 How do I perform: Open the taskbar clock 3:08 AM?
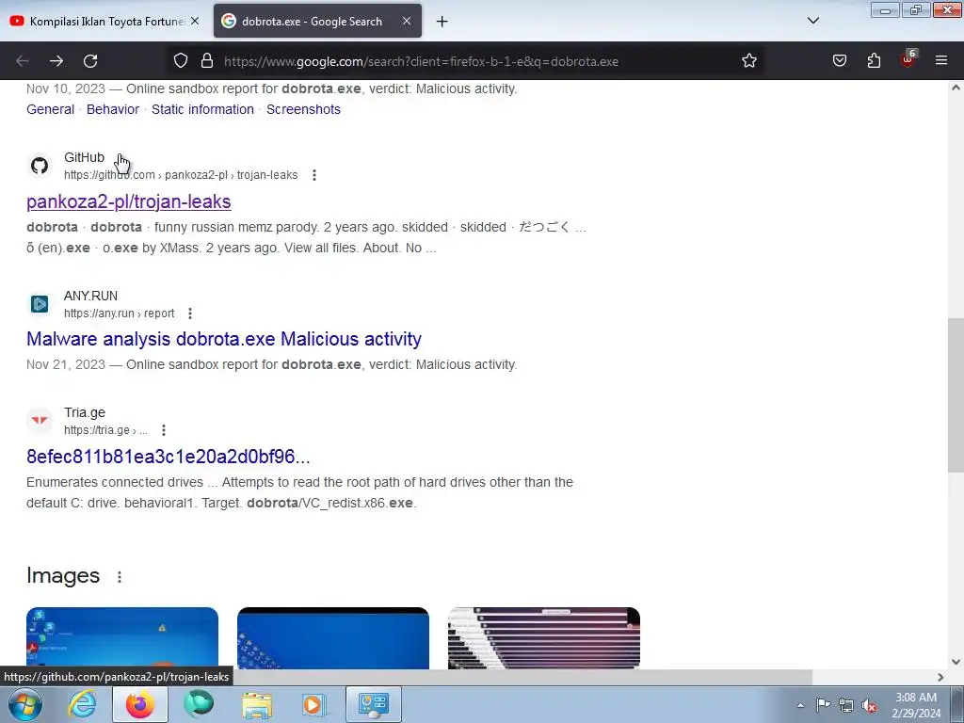pyautogui.click(x=916, y=705)
